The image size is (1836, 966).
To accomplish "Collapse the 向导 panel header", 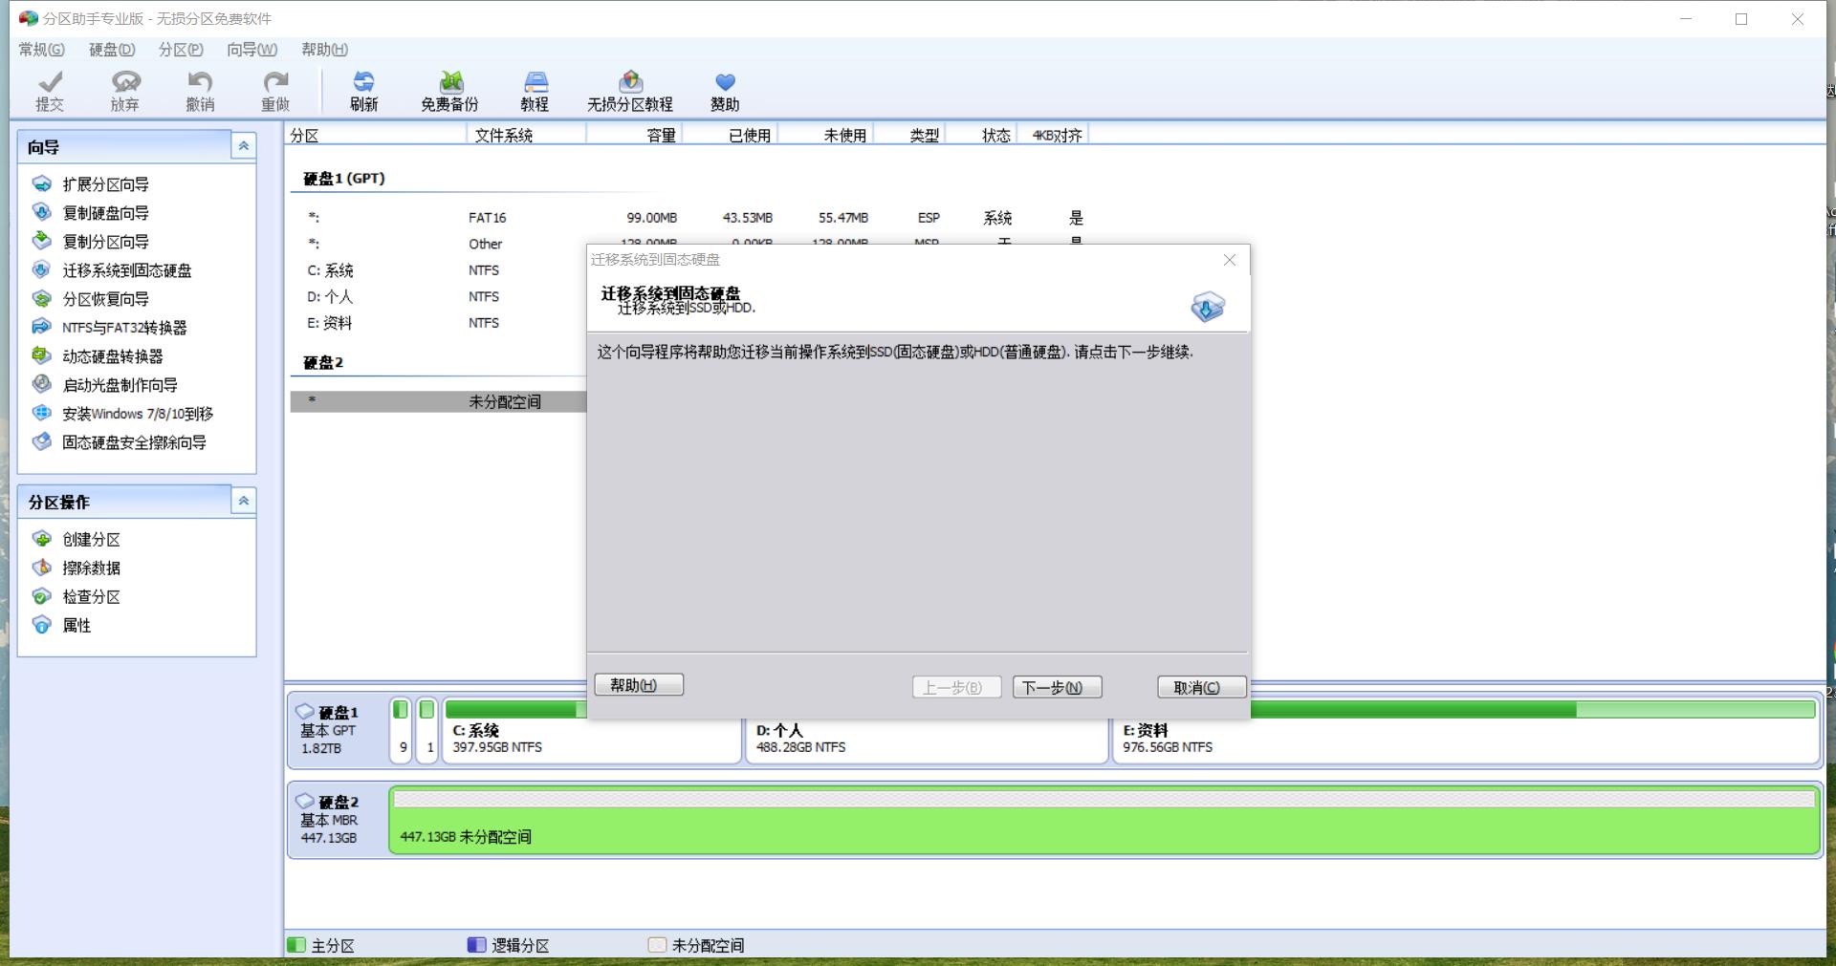I will pyautogui.click(x=244, y=146).
